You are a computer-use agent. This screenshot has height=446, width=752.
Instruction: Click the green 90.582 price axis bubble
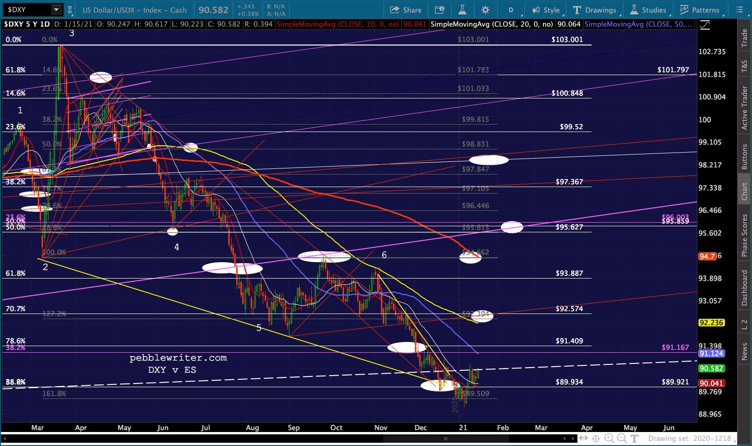click(x=711, y=369)
